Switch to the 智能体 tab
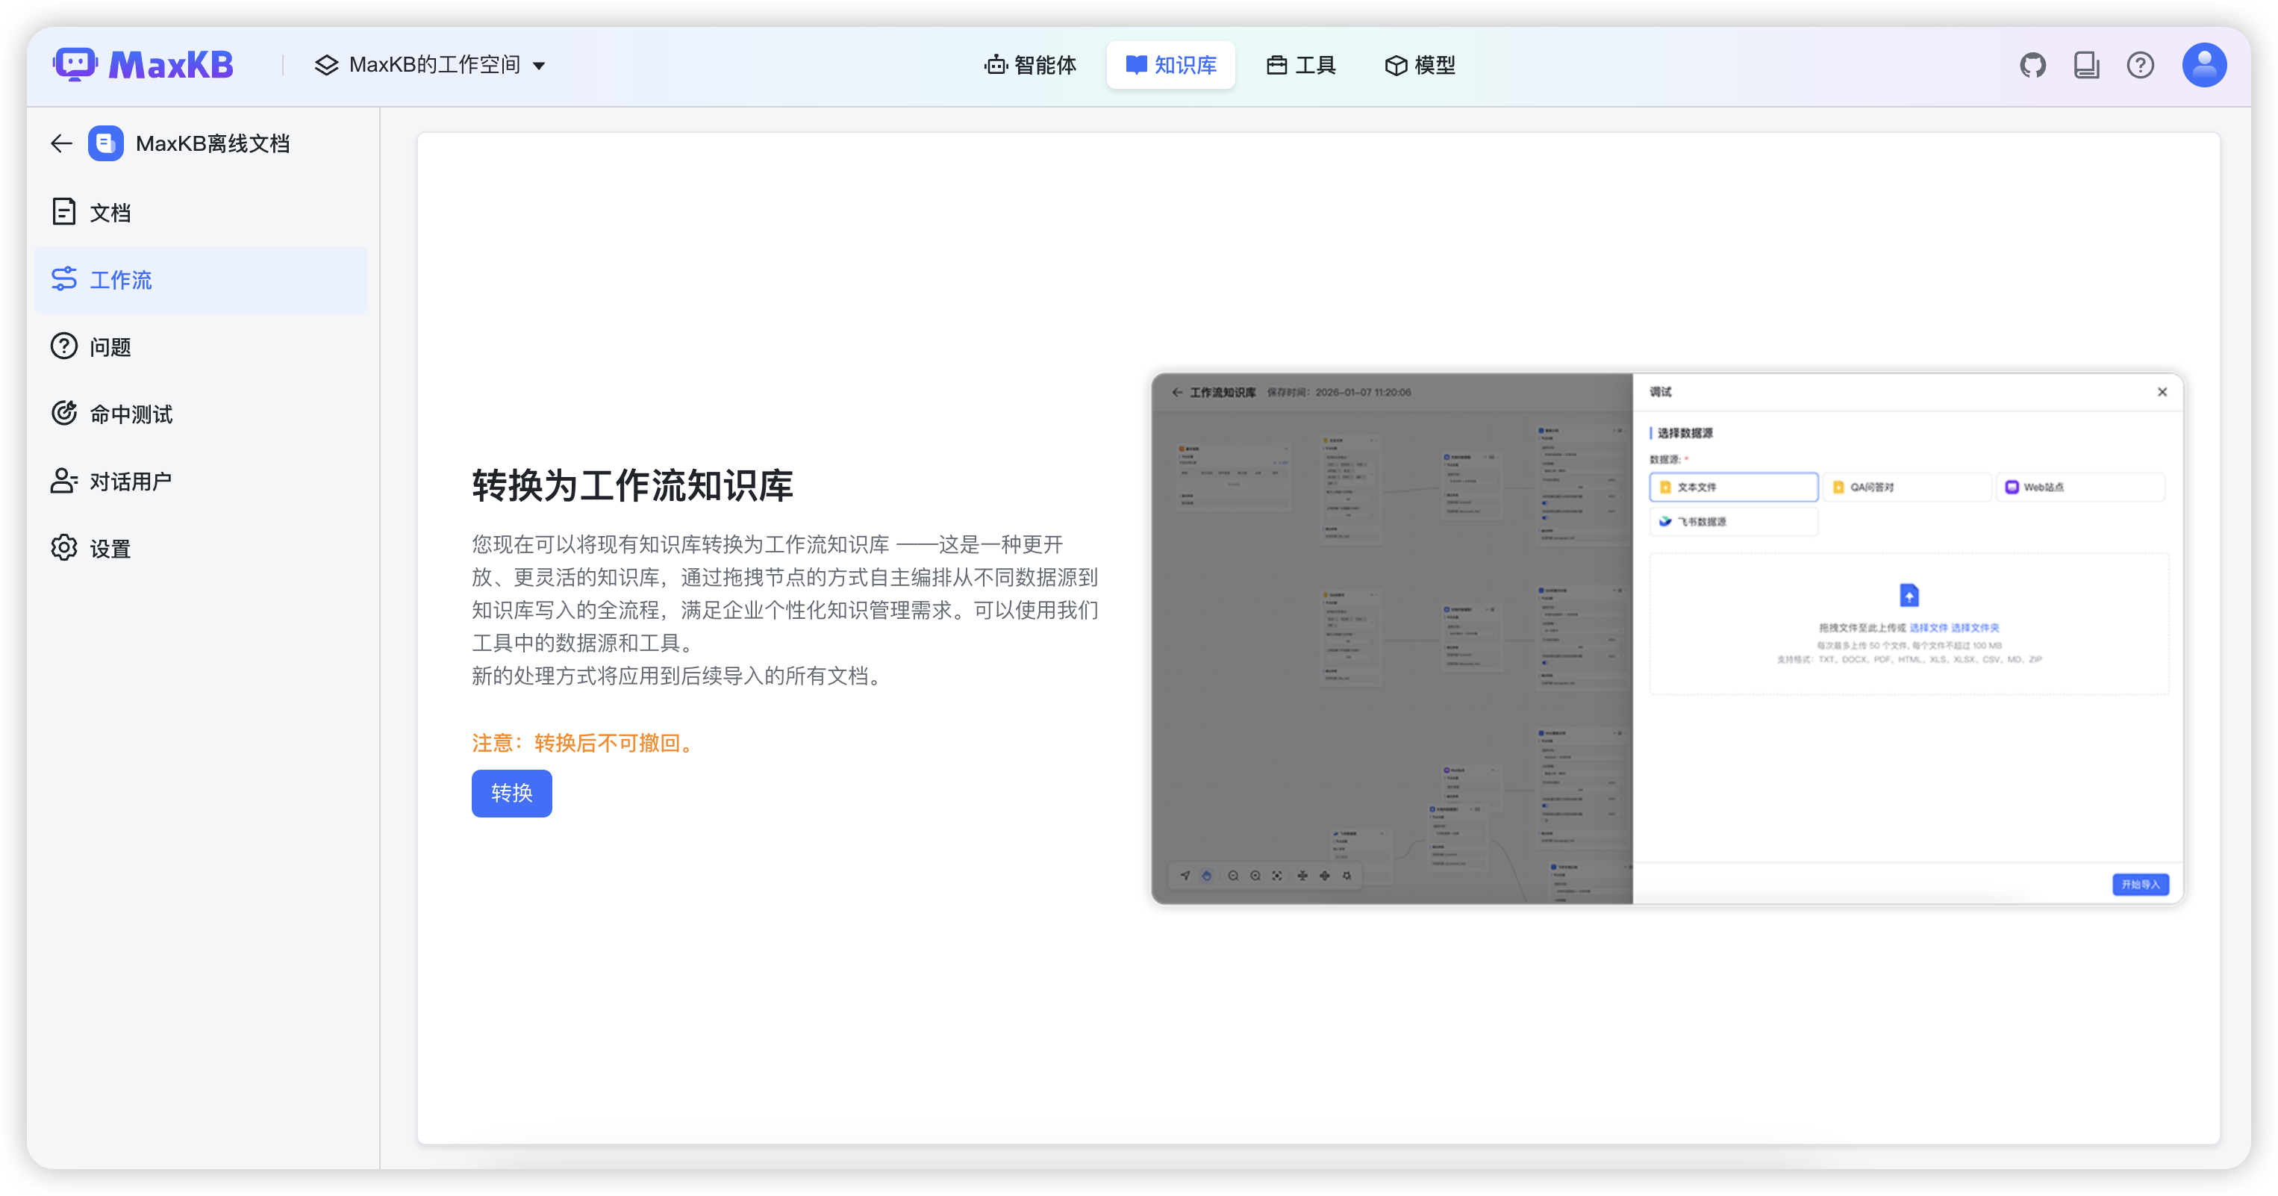2278x1196 pixels. (1030, 66)
